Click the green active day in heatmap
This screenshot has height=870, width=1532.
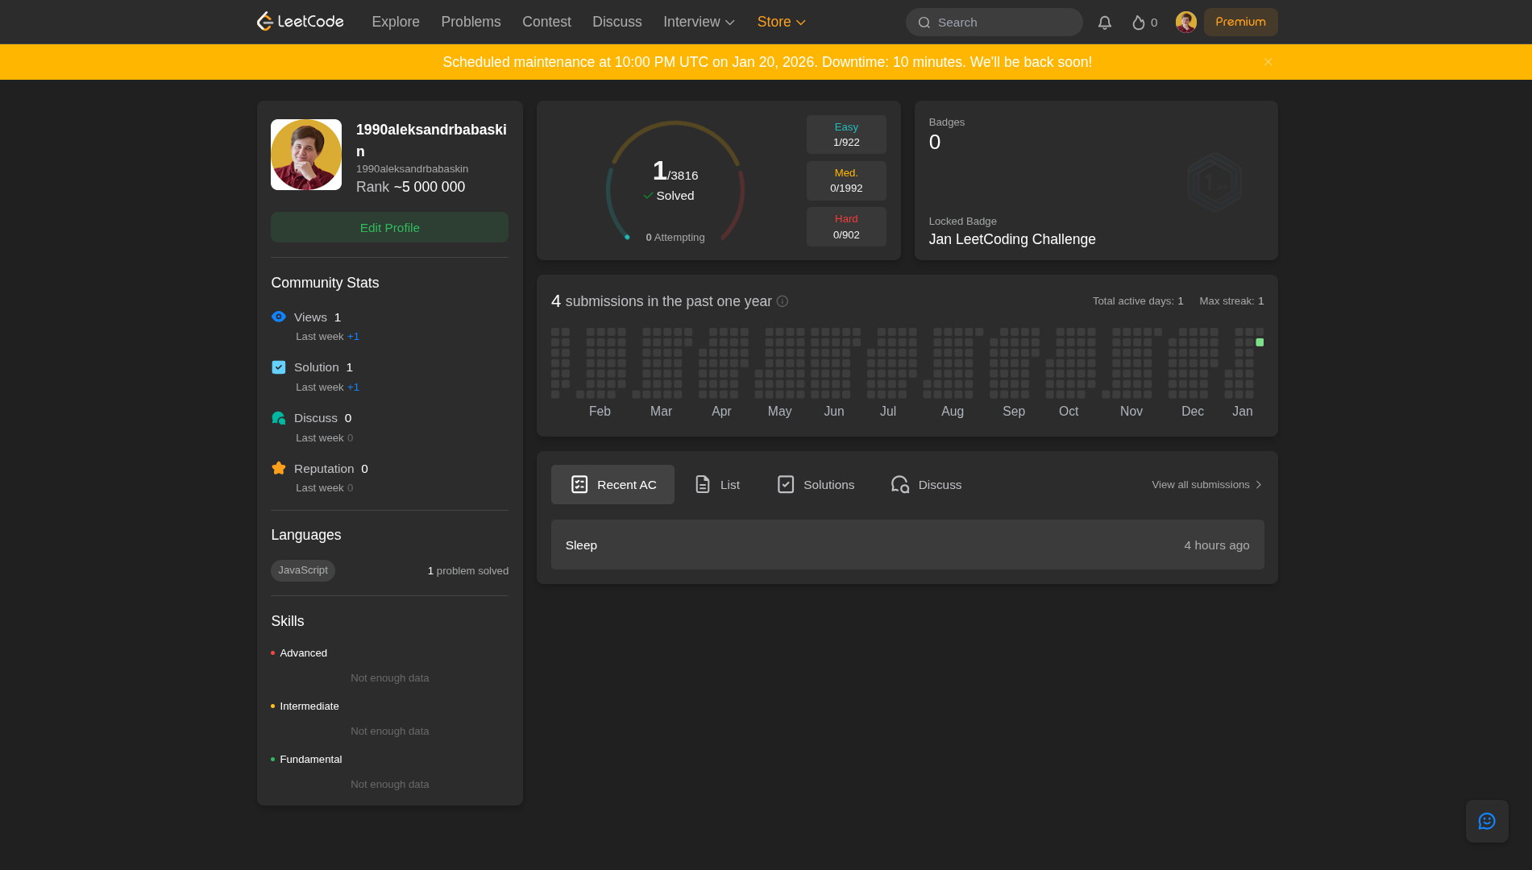[1260, 342]
